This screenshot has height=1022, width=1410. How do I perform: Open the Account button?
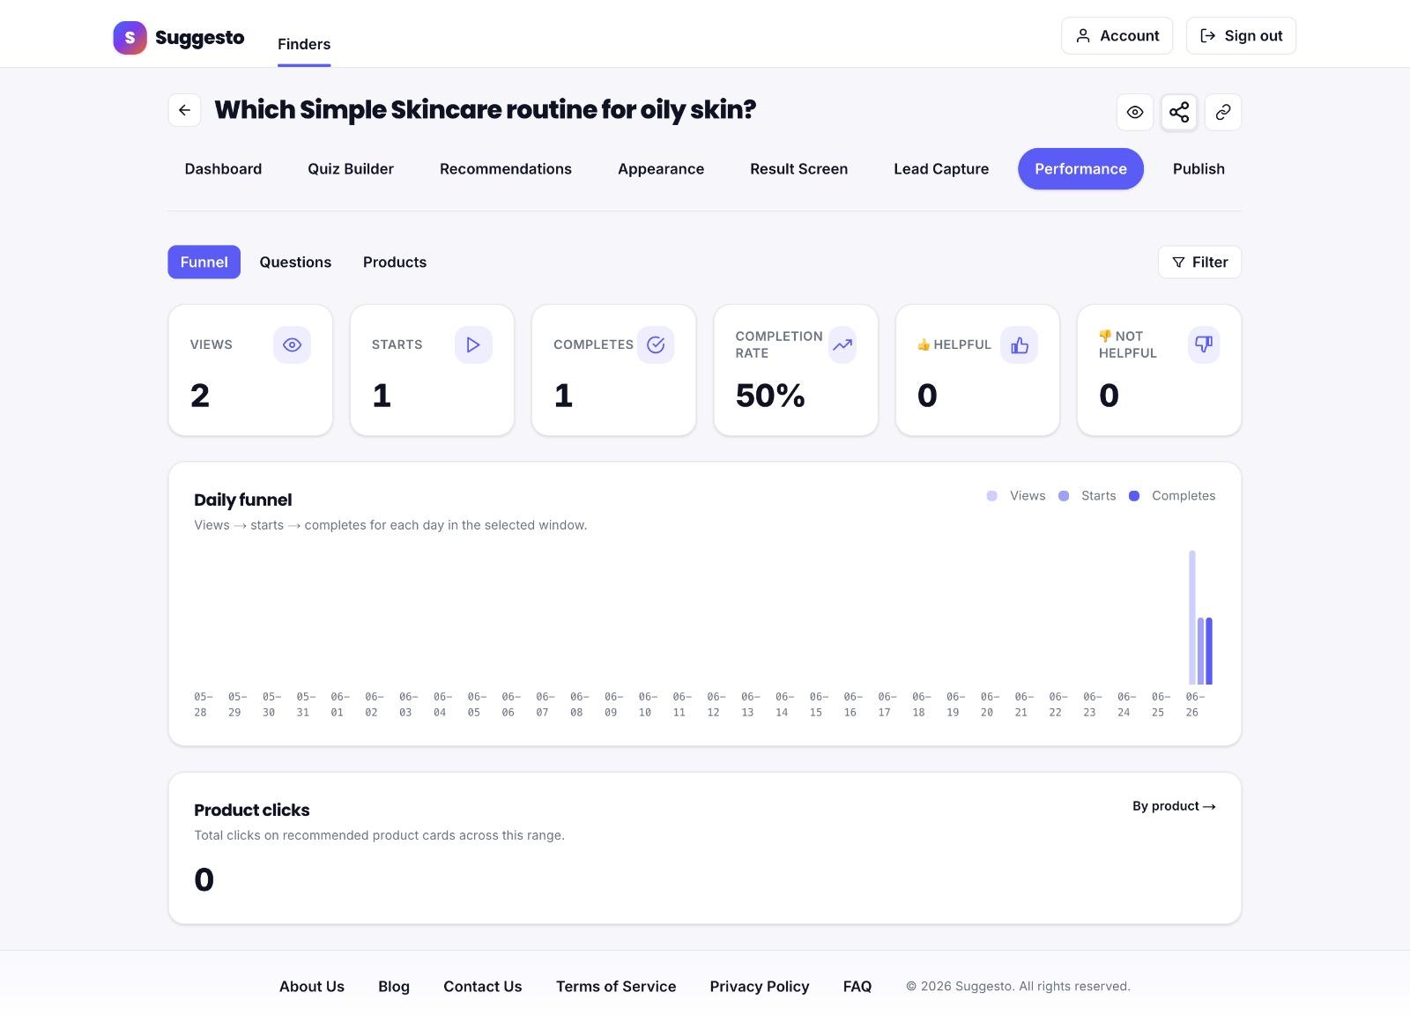(x=1117, y=36)
